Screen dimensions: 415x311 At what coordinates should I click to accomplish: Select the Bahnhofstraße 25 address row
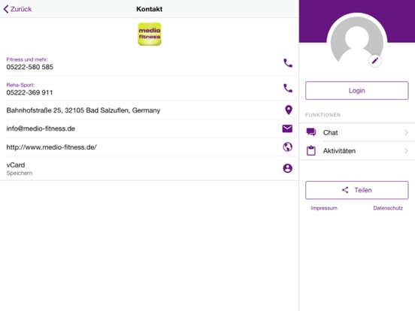pyautogui.click(x=150, y=110)
